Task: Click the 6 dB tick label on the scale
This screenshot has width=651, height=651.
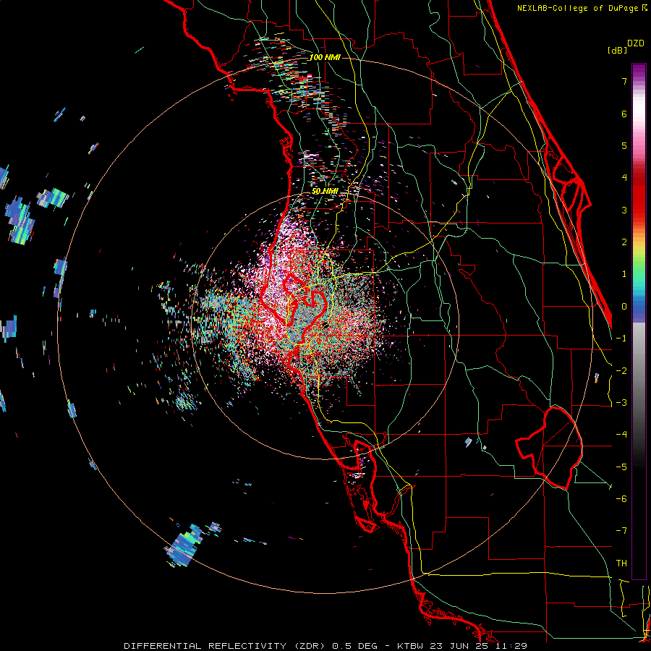Action: pos(624,114)
